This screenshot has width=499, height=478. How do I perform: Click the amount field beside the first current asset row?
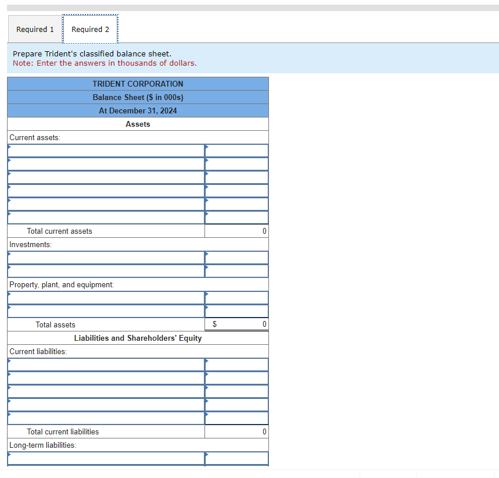[x=236, y=150]
